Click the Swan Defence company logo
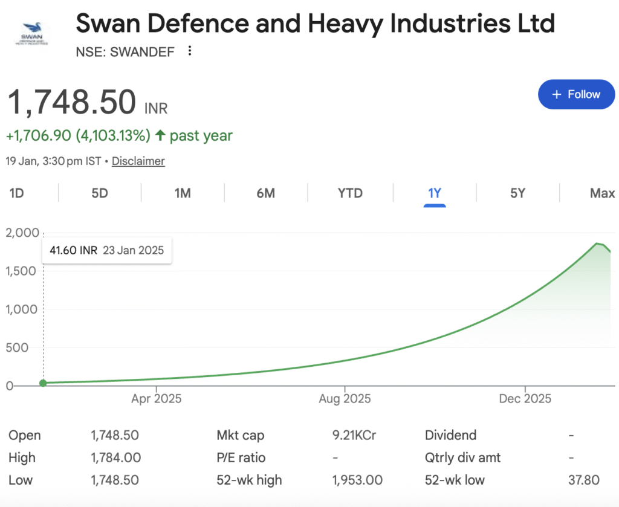619x507 pixels. (x=31, y=34)
